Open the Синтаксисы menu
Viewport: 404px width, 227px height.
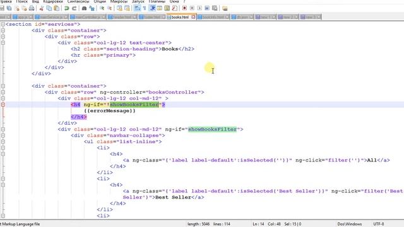pyautogui.click(x=78, y=1)
